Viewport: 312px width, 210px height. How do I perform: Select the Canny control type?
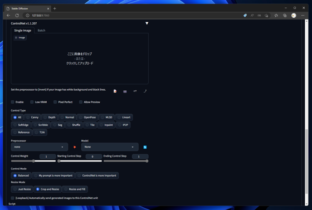[32, 118]
